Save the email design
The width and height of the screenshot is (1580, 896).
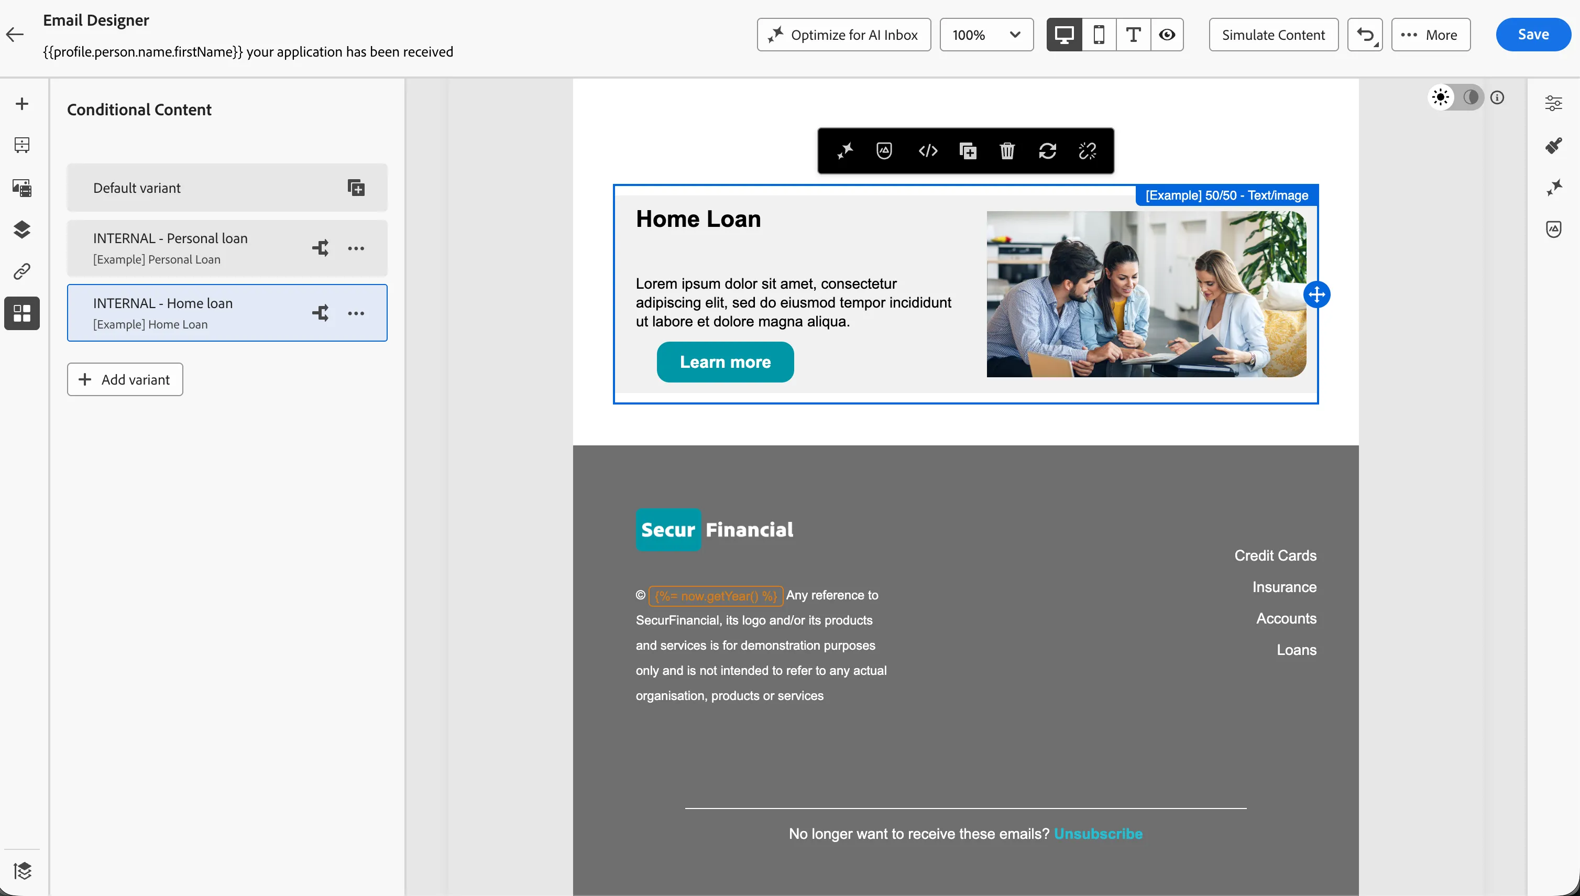pyautogui.click(x=1533, y=35)
